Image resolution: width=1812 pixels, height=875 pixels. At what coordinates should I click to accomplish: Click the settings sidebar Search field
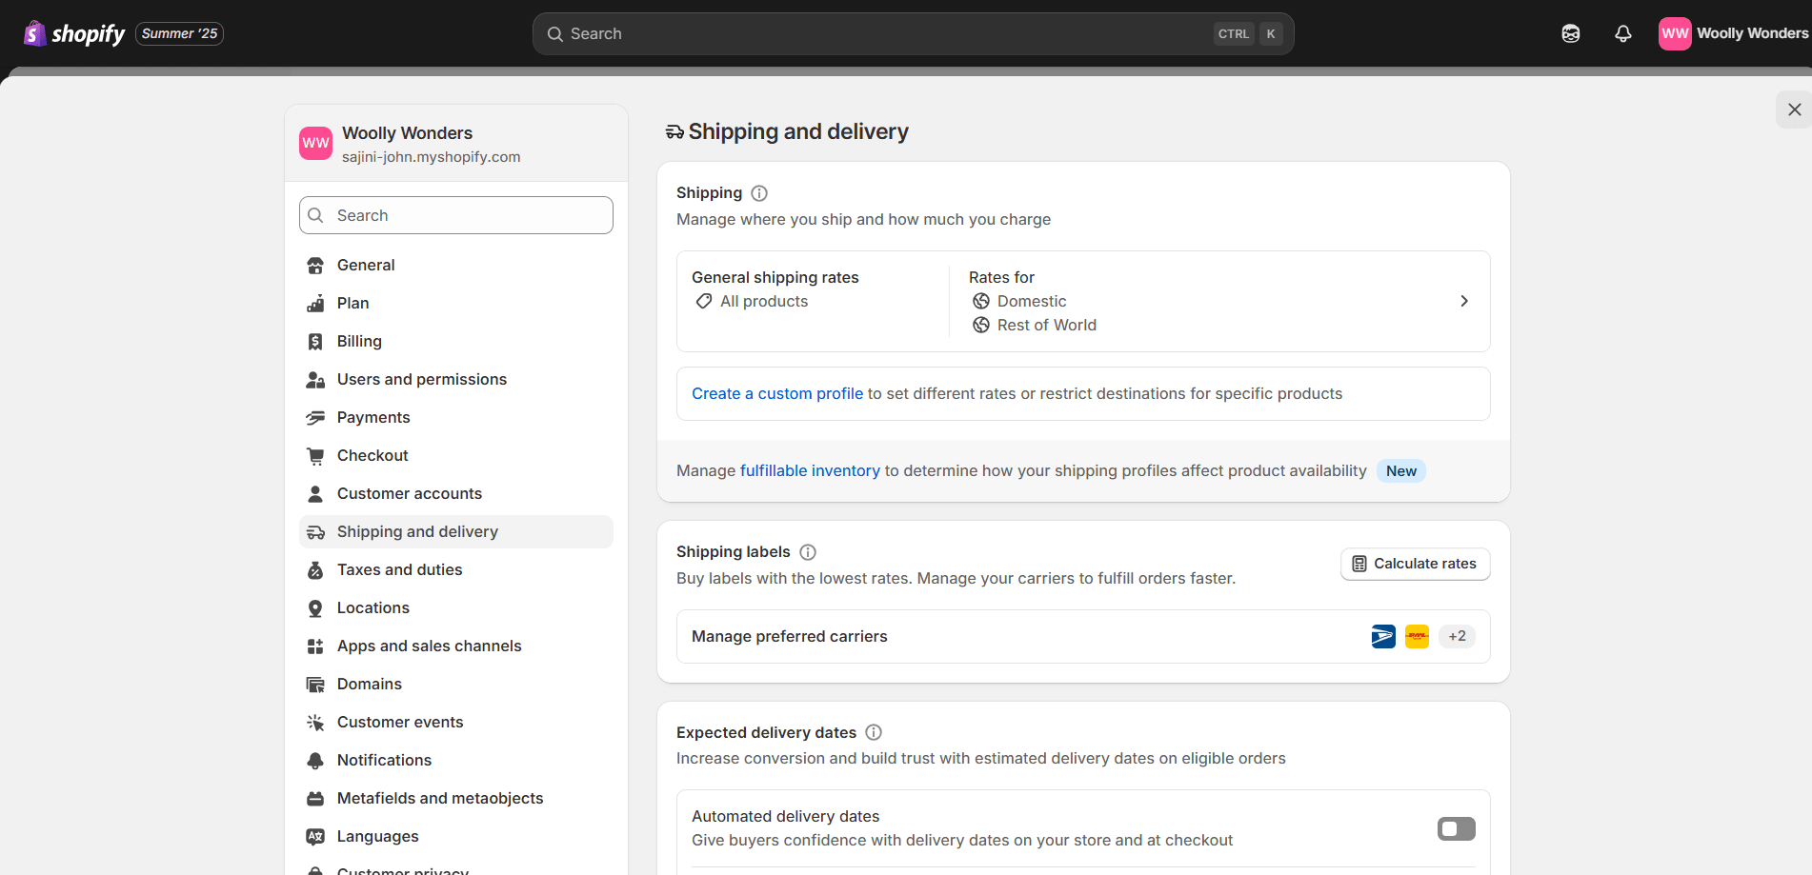(456, 215)
